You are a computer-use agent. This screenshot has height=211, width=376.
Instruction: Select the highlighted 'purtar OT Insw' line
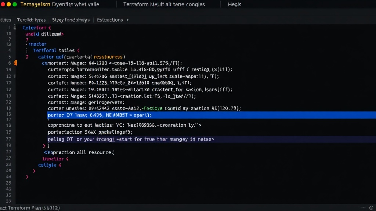[x=211, y=115]
